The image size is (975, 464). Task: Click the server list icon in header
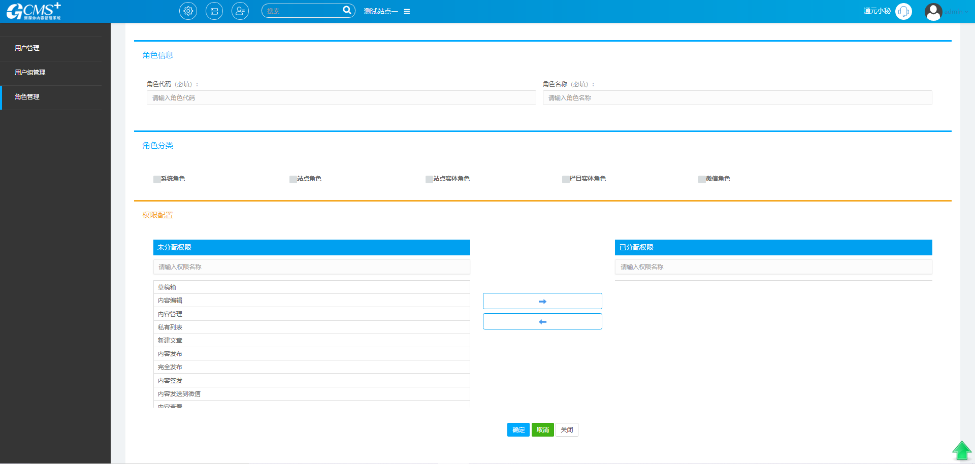[x=214, y=11]
